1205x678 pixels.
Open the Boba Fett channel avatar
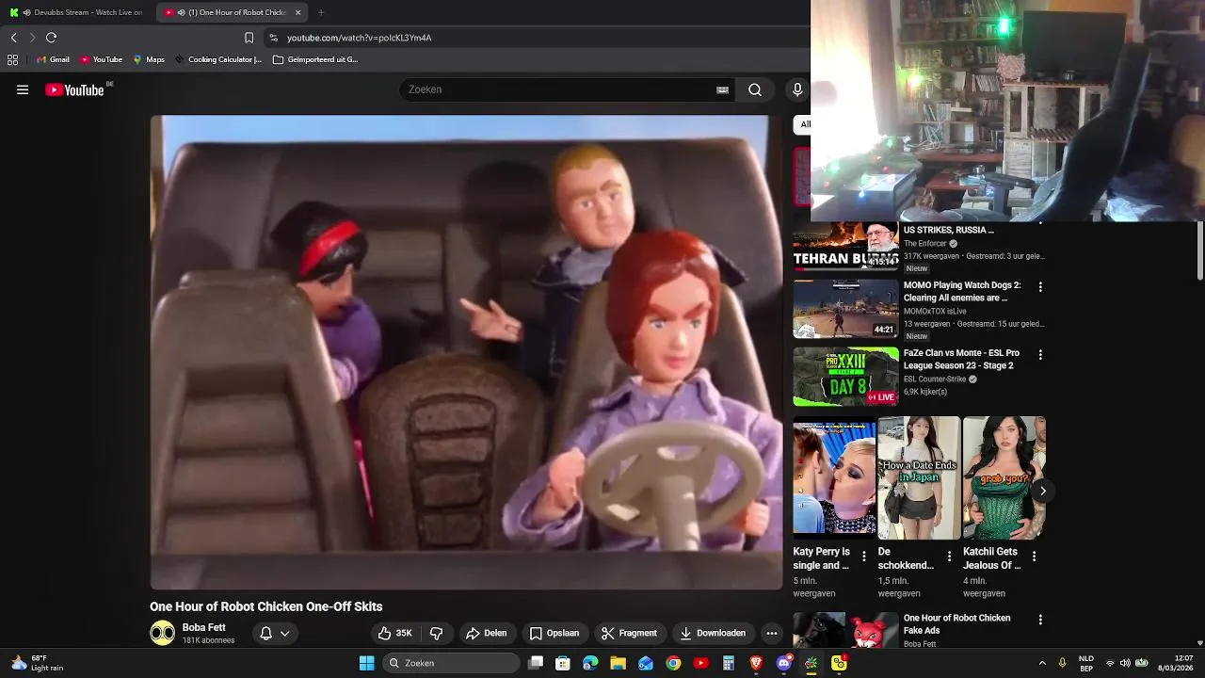pyautogui.click(x=163, y=633)
